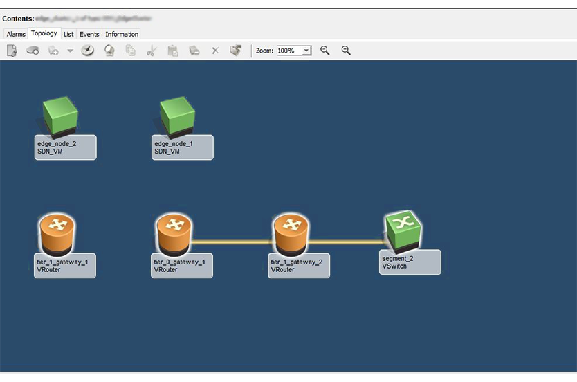577x382 pixels.
Task: Select the Events tab
Action: pyautogui.click(x=89, y=34)
